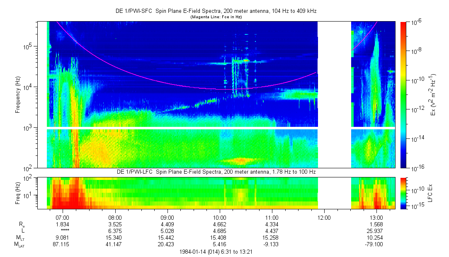Click the 12:00 time tick label

(x=324, y=217)
